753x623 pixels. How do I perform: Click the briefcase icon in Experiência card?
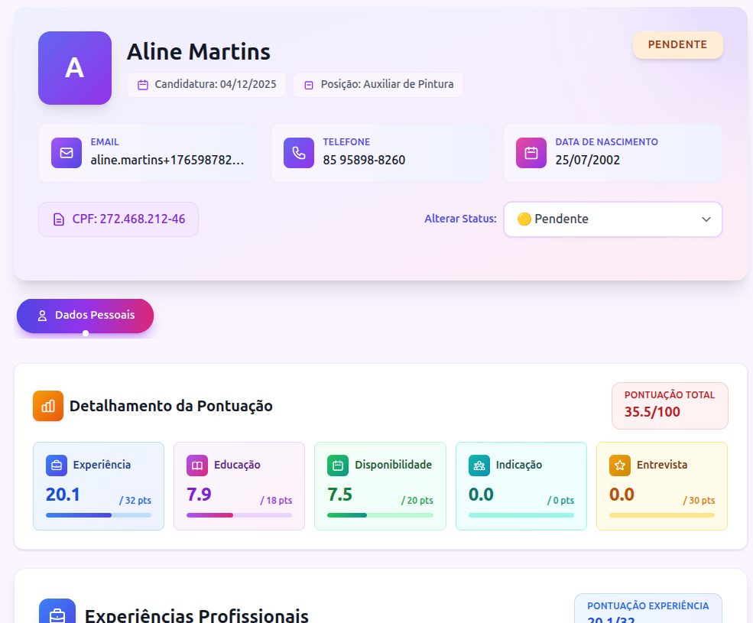coord(57,465)
